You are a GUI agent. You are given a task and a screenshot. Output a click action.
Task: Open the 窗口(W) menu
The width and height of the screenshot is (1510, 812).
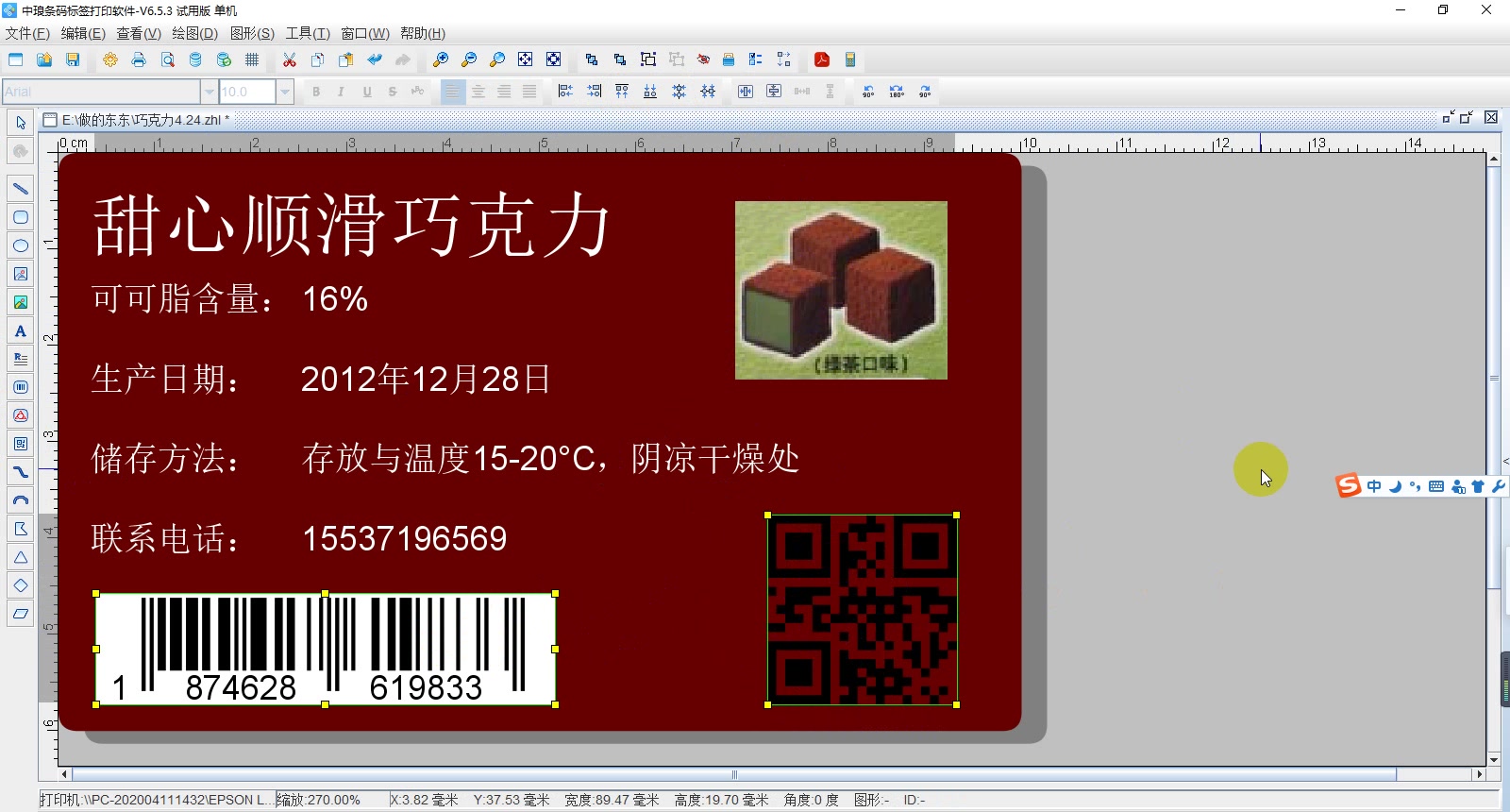pos(365,33)
